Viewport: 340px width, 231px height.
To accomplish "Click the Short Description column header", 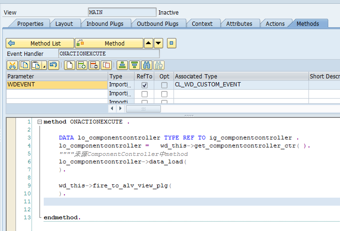I will pos(324,76).
